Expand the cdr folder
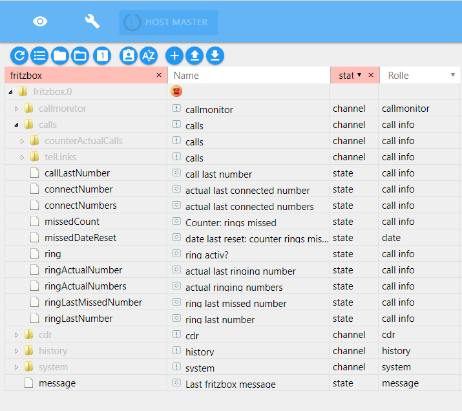 [17, 335]
